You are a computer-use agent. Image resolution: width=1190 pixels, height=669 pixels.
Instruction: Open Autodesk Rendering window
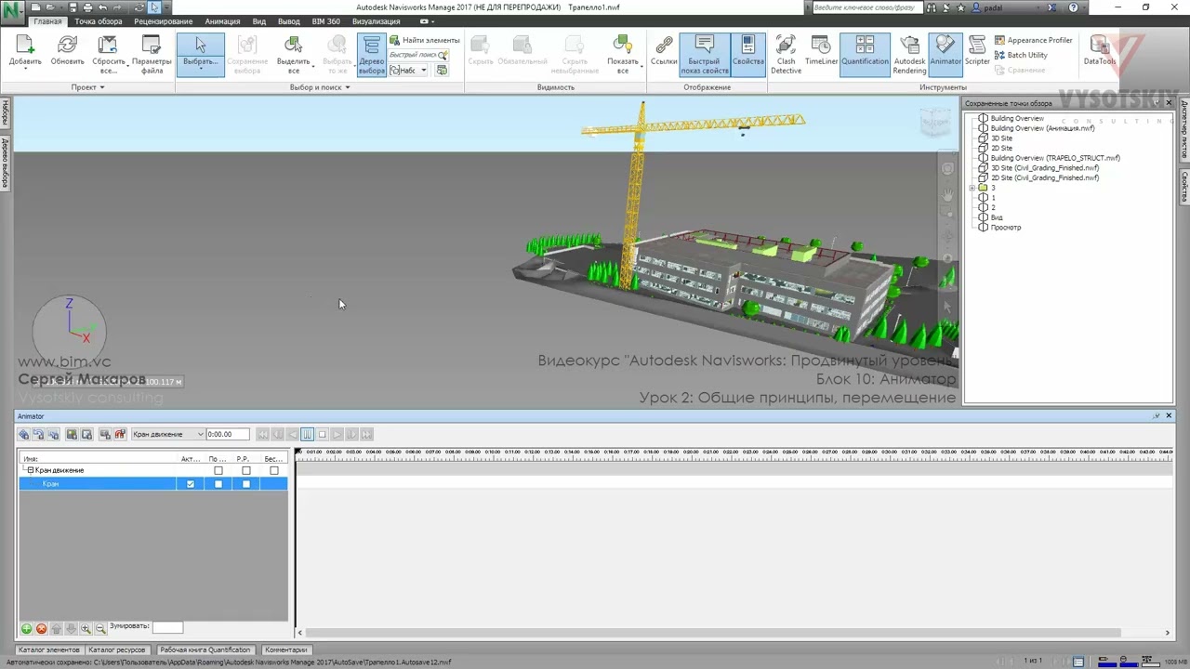pyautogui.click(x=909, y=55)
